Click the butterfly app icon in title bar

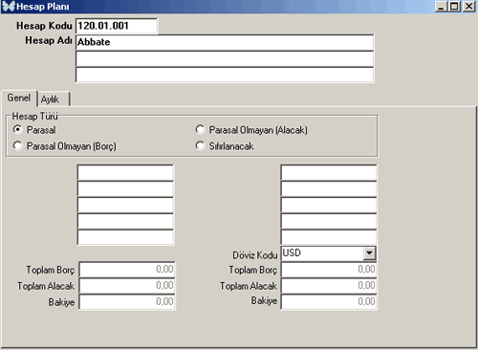(x=9, y=7)
